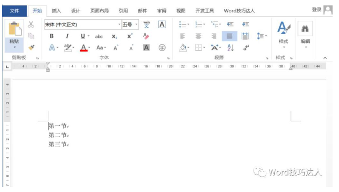Align text left
339x192 pixels.
(x=182, y=36)
